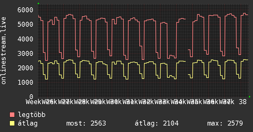
Task: Click the y-axis label 4000
Action: (25, 39)
